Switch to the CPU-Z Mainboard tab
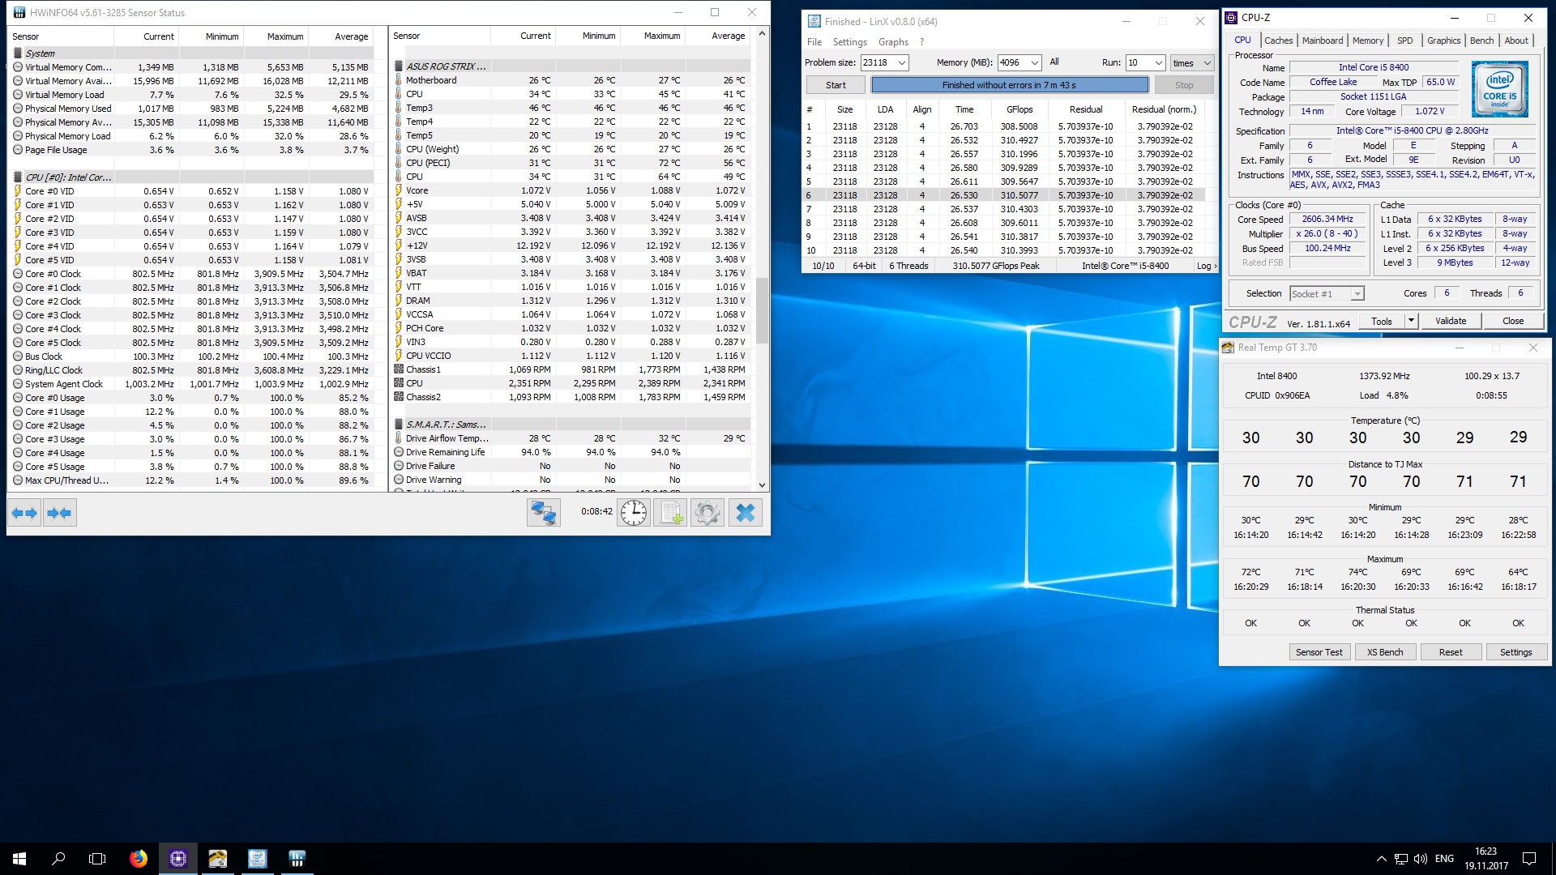The width and height of the screenshot is (1556, 875). coord(1323,41)
